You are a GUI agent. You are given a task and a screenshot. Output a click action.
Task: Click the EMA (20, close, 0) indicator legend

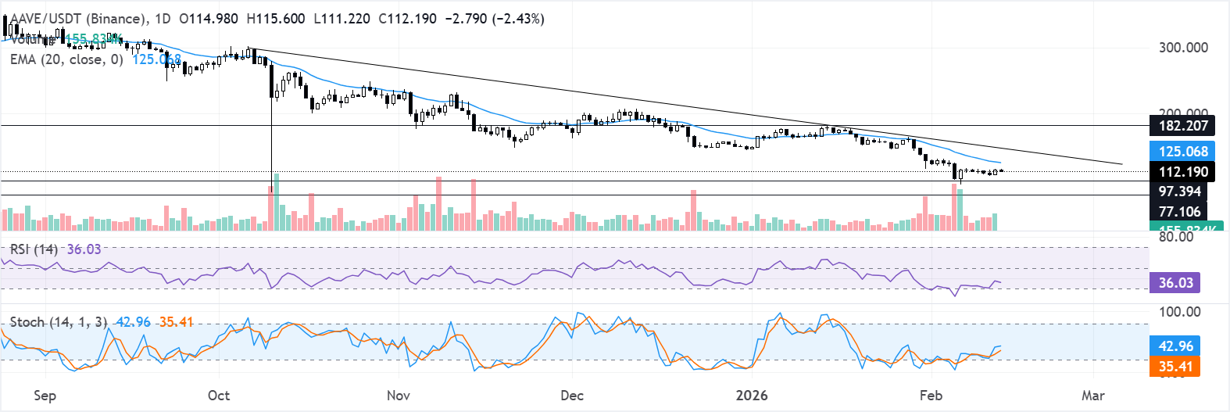click(x=66, y=59)
